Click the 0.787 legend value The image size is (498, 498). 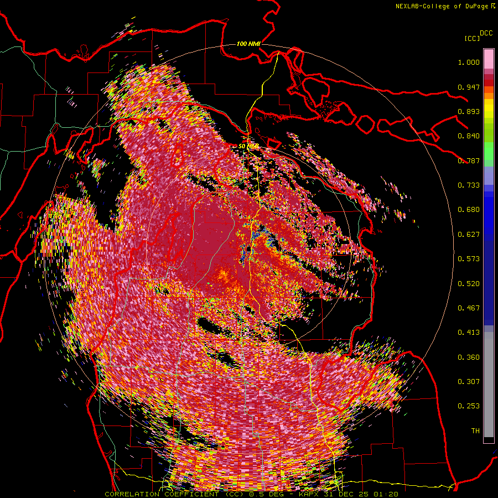point(469,160)
